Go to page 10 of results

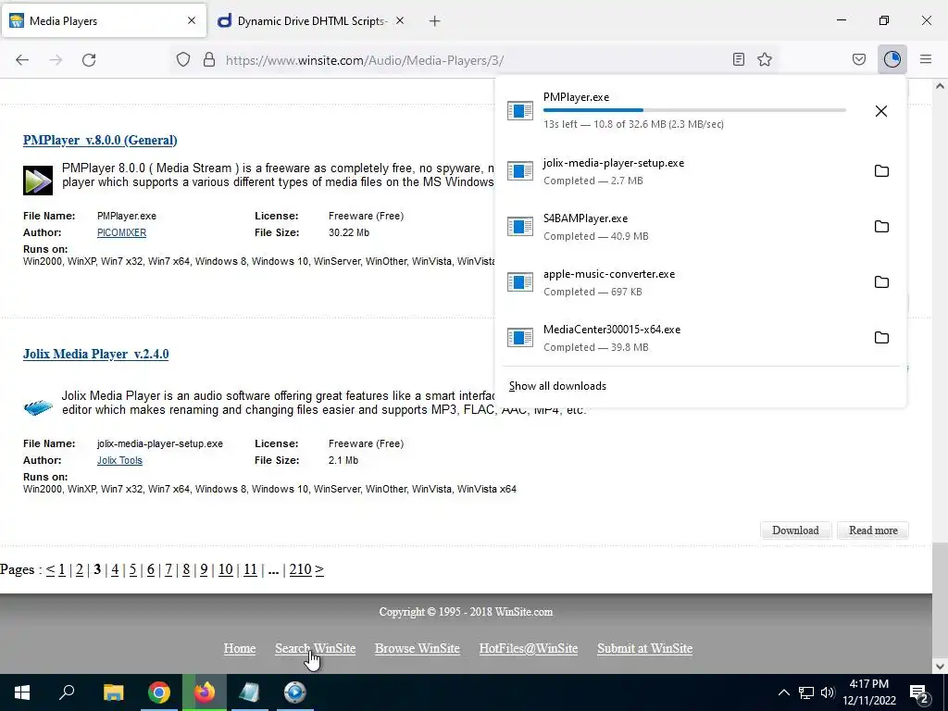coord(226,569)
